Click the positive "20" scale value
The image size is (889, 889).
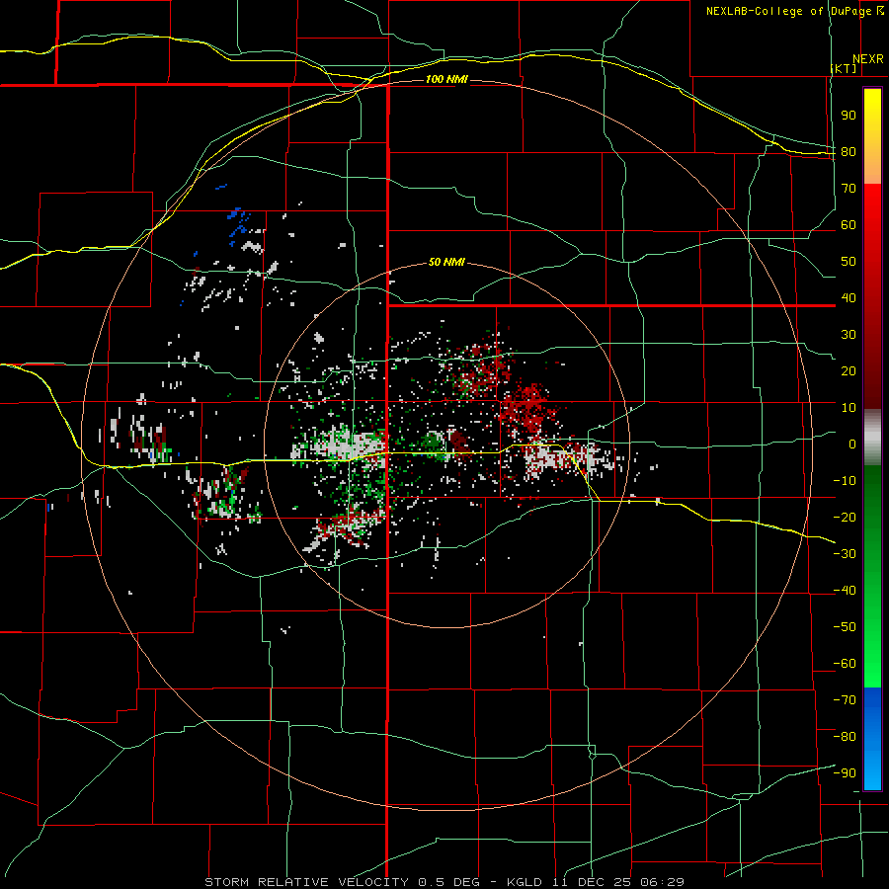pos(849,371)
